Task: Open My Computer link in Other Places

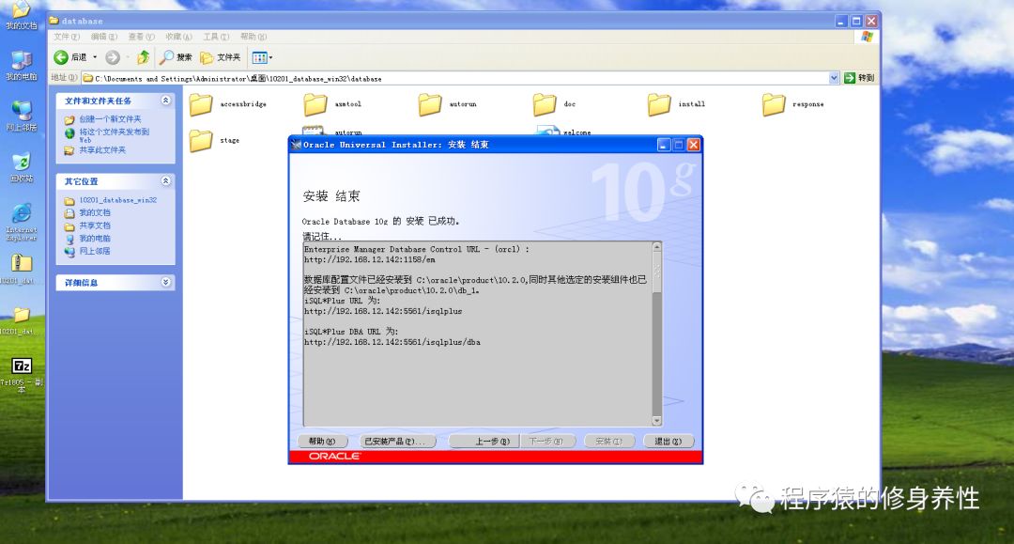Action: point(95,239)
